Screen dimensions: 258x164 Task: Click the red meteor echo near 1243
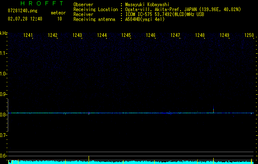point(89,113)
